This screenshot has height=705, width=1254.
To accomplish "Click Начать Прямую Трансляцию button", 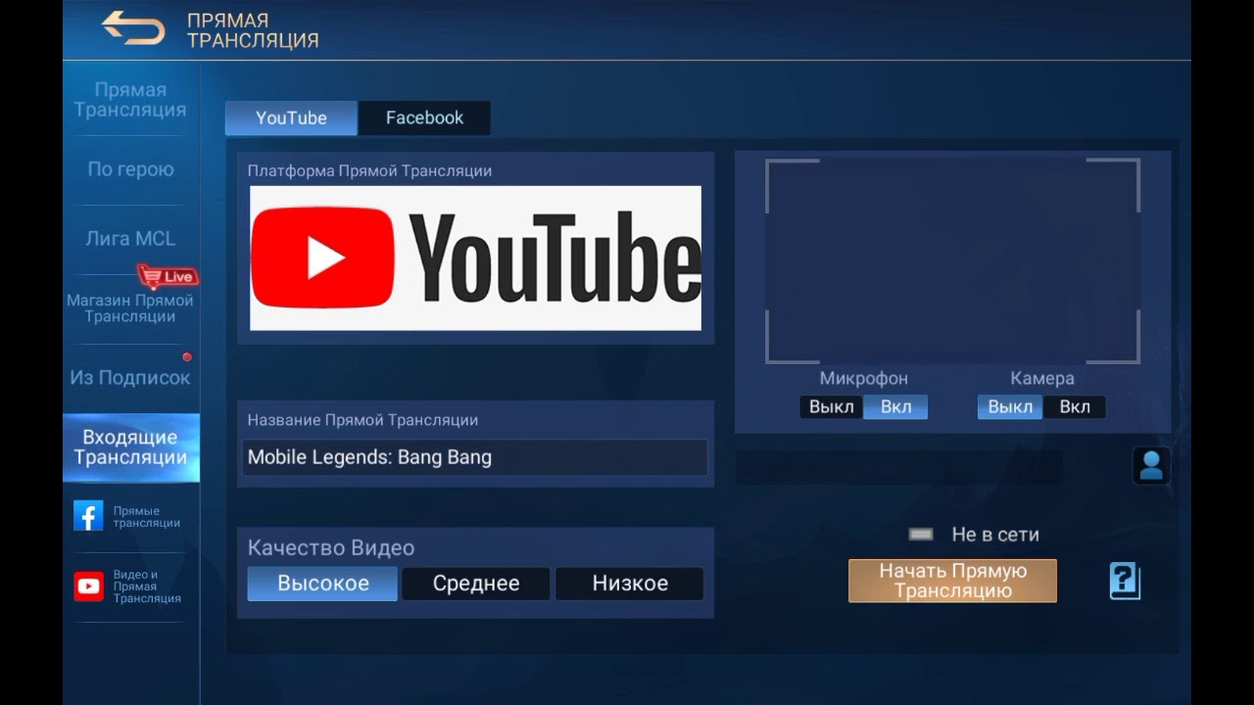I will [x=952, y=581].
